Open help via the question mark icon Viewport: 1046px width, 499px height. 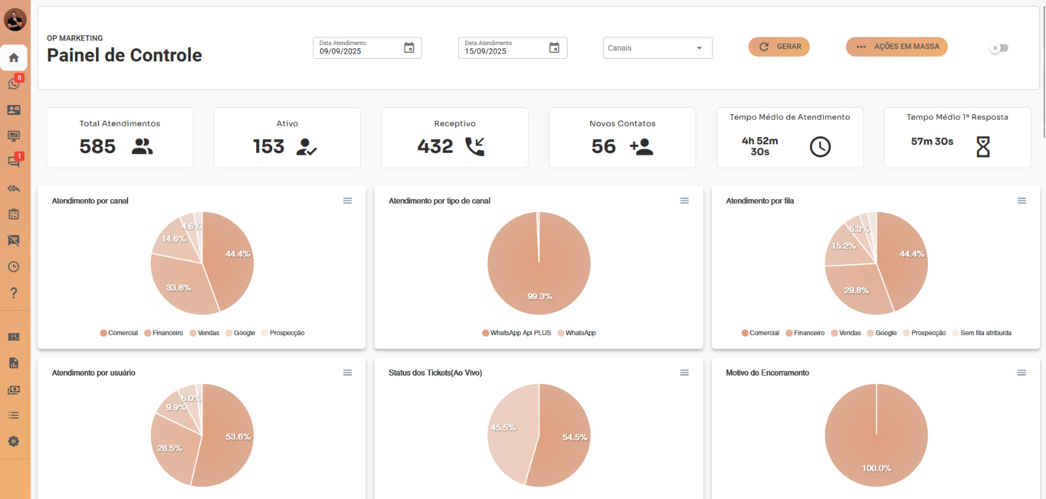pyautogui.click(x=14, y=293)
